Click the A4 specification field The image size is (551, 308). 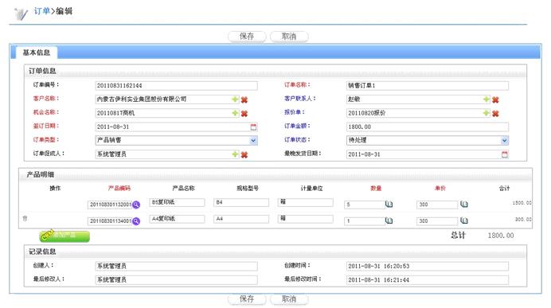coord(241,219)
